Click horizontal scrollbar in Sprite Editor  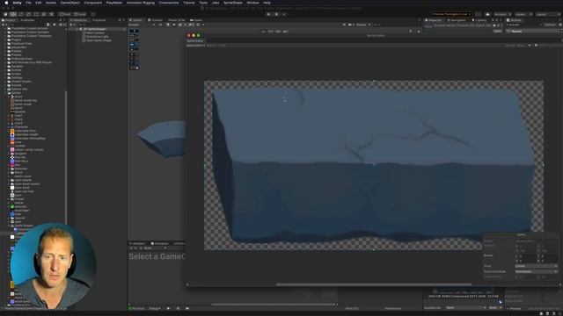[x=373, y=284]
